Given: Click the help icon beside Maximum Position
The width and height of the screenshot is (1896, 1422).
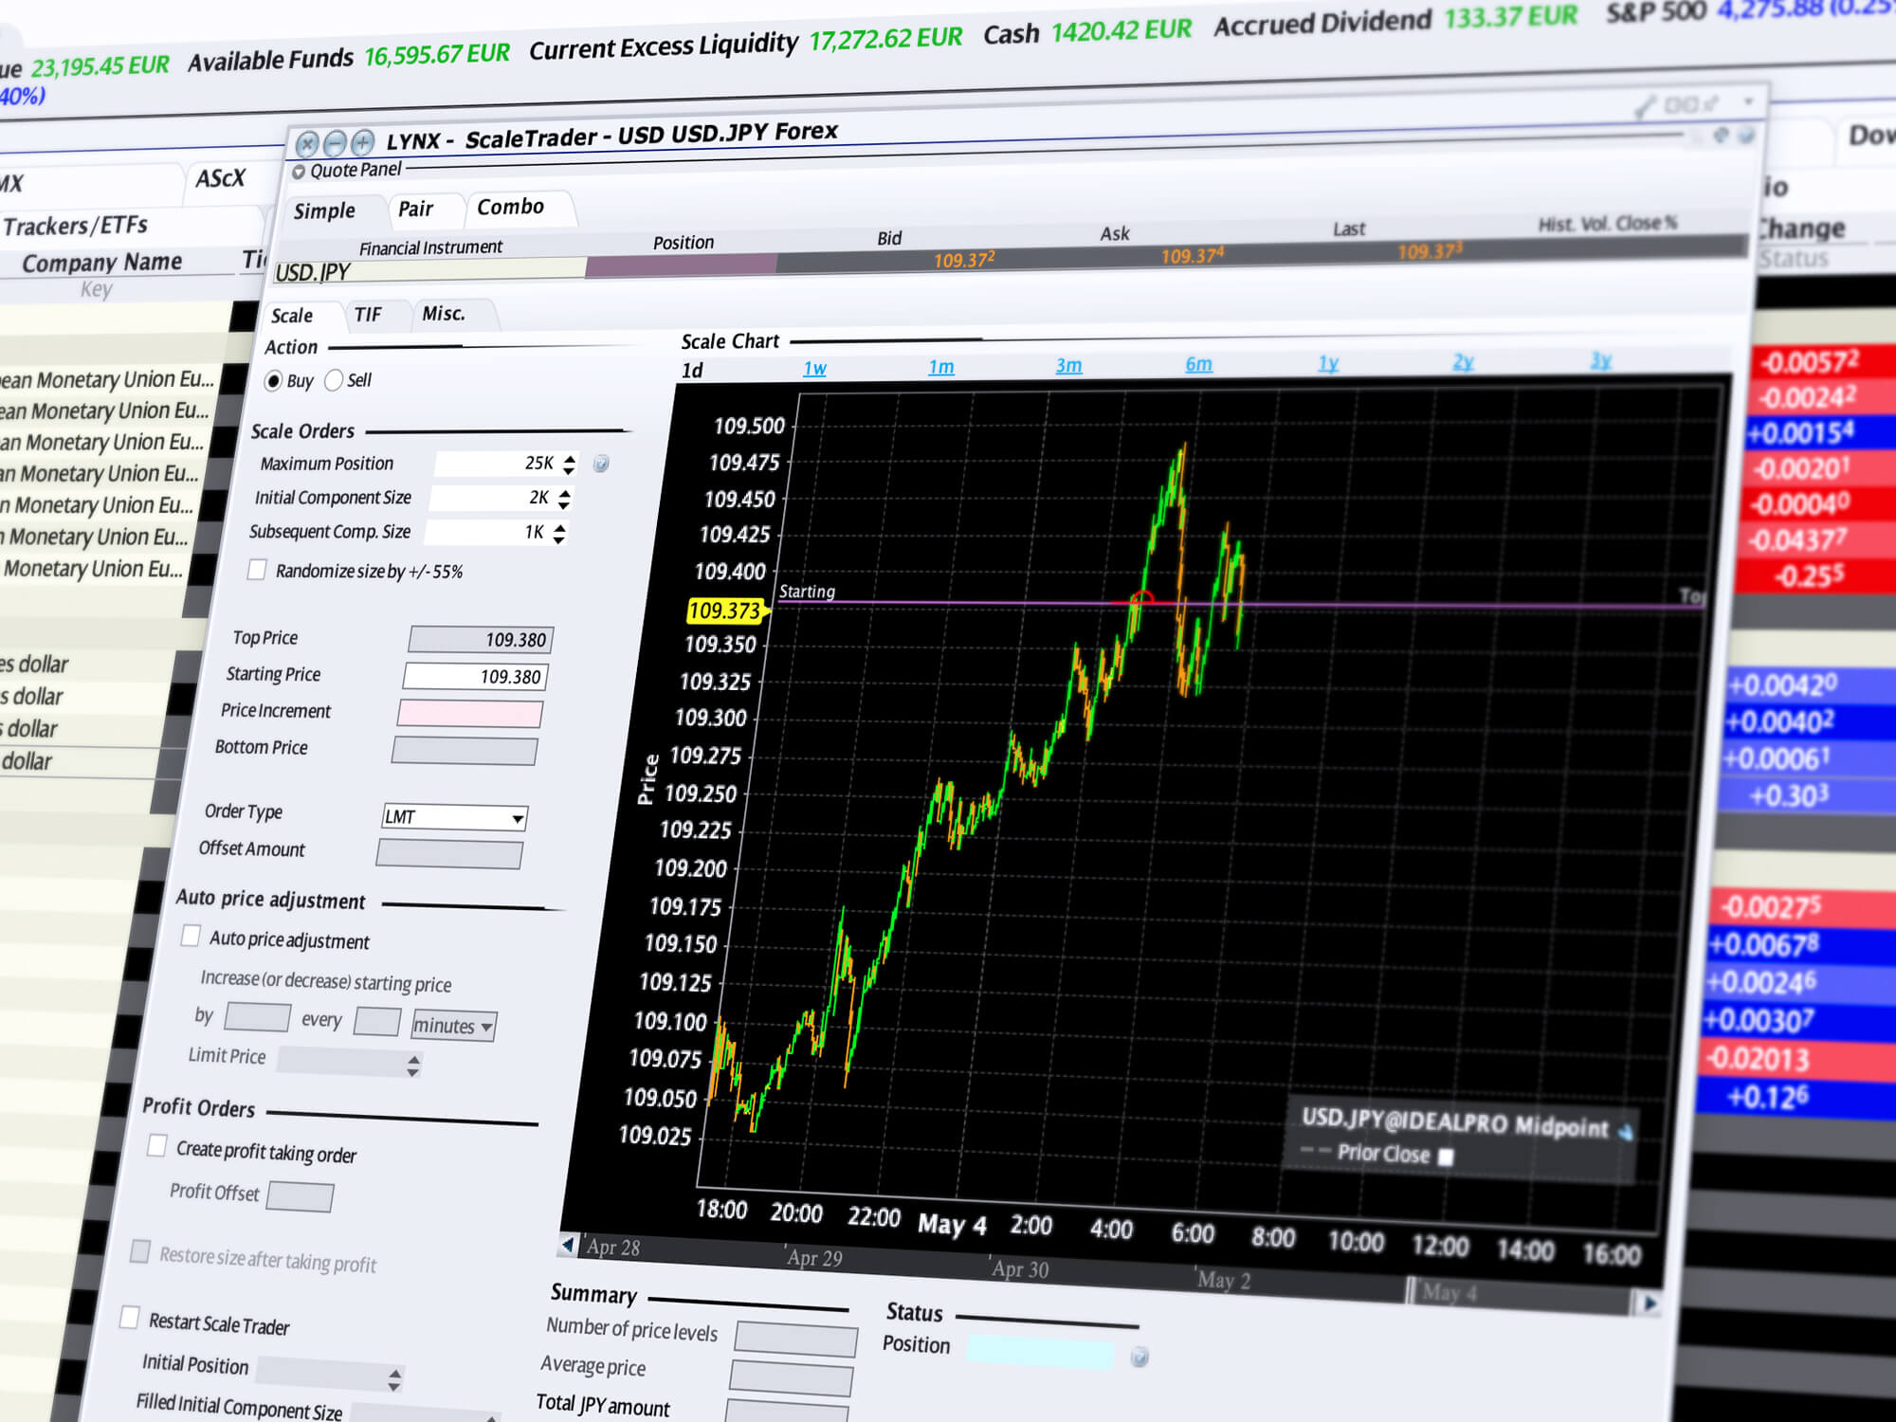Looking at the screenshot, I should [x=601, y=463].
